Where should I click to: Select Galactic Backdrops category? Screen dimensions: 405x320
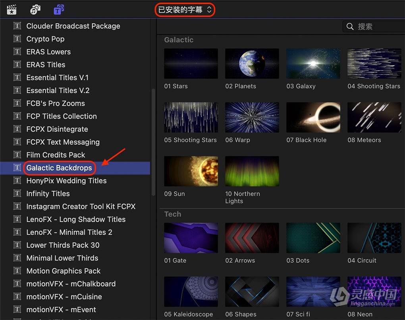point(59,168)
